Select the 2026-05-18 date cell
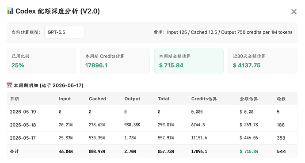Viewport: 305px width, 163px height. point(23,125)
